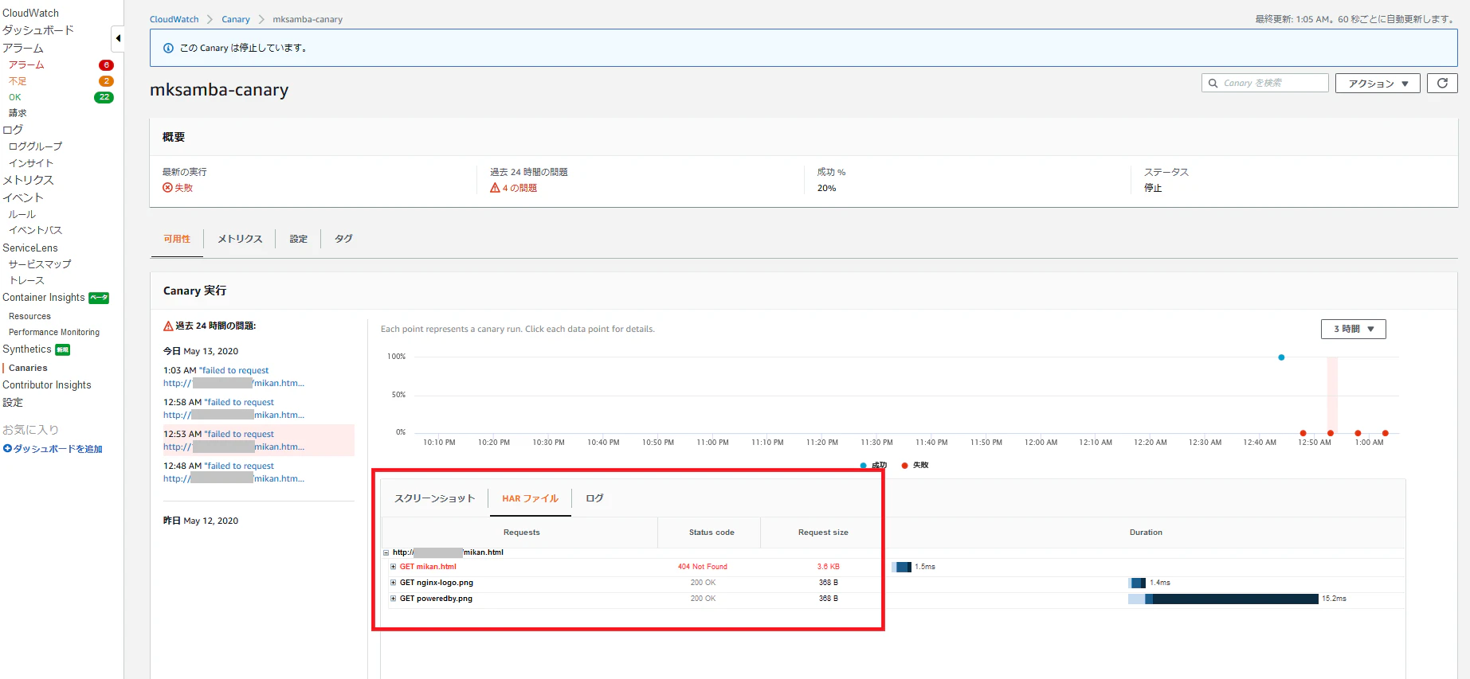Click the blue success data point on chart

coord(1281,357)
